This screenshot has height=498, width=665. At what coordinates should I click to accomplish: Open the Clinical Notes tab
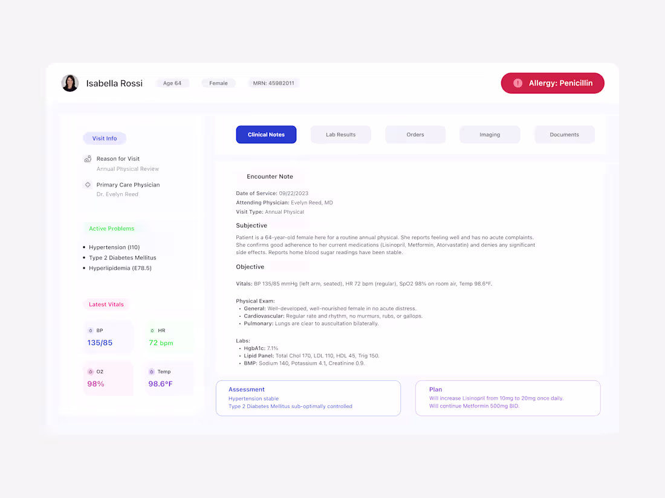(x=266, y=134)
